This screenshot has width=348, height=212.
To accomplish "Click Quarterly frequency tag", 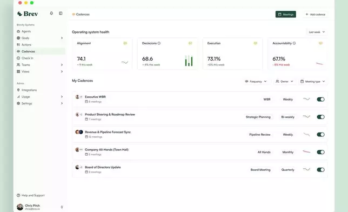I will 288,170.
